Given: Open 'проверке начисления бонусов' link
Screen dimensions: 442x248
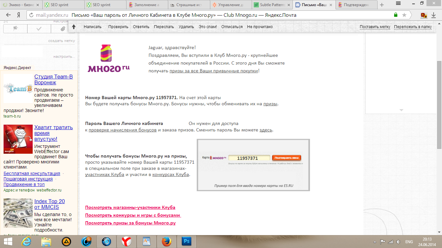Looking at the screenshot, I should pos(123,130).
